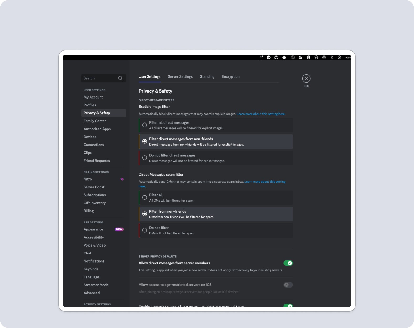Screen dimensions: 414x328
Task: Open the Encryption tab
Action: (x=231, y=77)
